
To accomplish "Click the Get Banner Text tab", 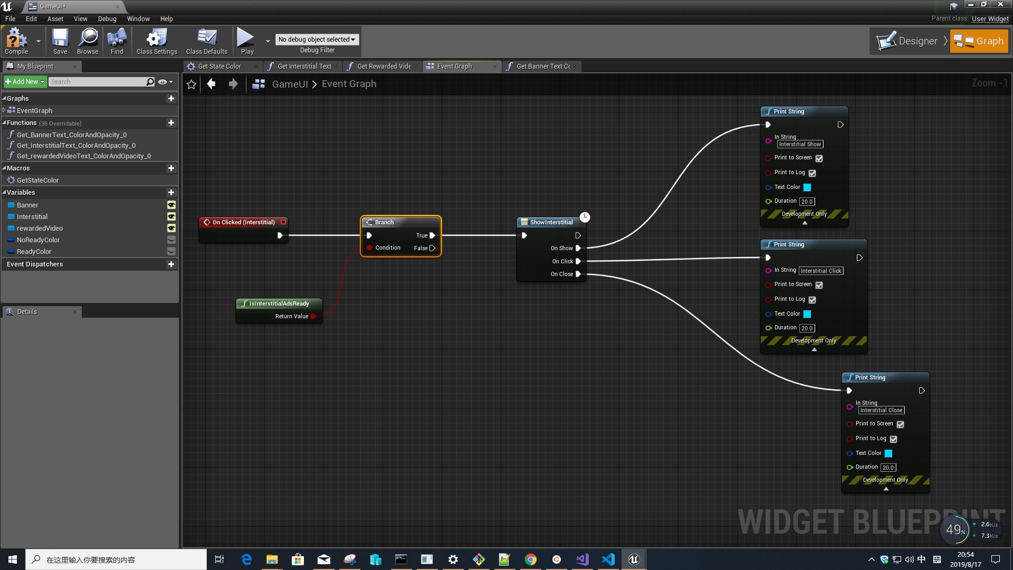I will [539, 65].
